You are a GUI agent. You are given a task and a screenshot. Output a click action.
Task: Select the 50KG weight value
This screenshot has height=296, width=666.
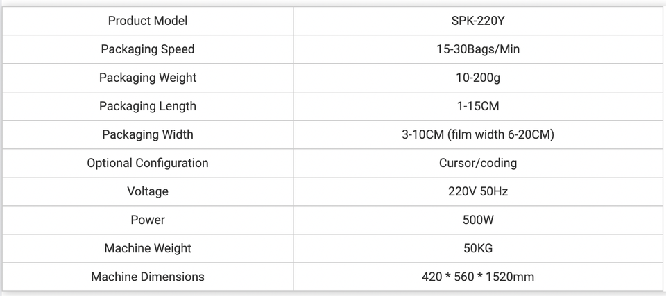tap(478, 248)
